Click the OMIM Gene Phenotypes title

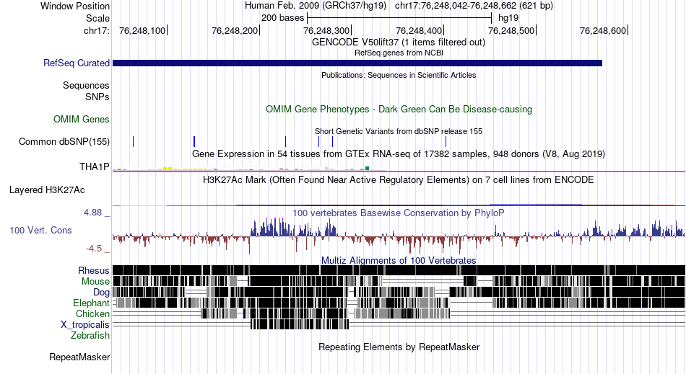click(399, 109)
